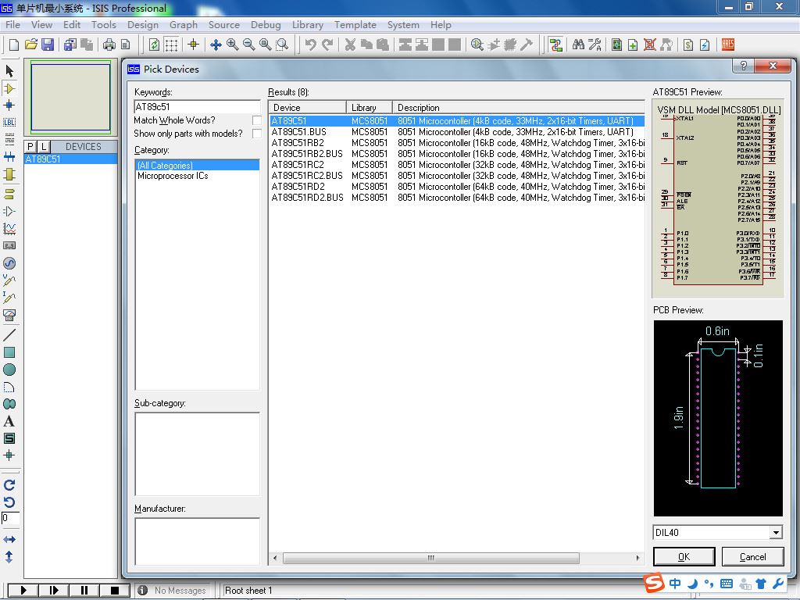
Task: Open the Library menu
Action: (x=308, y=24)
